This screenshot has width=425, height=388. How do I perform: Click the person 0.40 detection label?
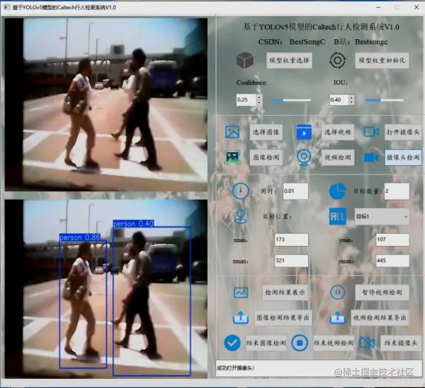pyautogui.click(x=134, y=224)
